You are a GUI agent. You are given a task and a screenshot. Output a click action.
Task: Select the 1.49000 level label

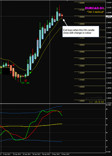click(x=82, y=24)
